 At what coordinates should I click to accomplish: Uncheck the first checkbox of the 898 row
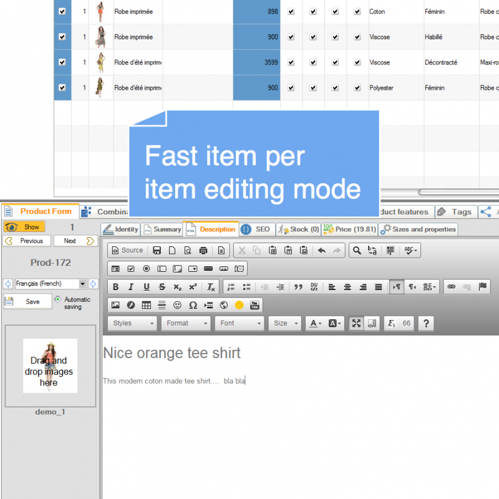tap(62, 11)
